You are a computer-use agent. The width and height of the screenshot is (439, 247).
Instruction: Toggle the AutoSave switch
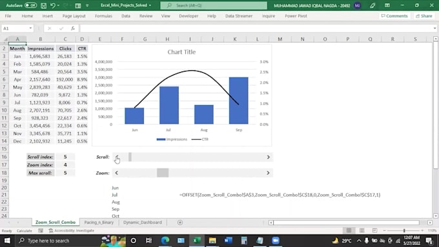click(30, 5)
